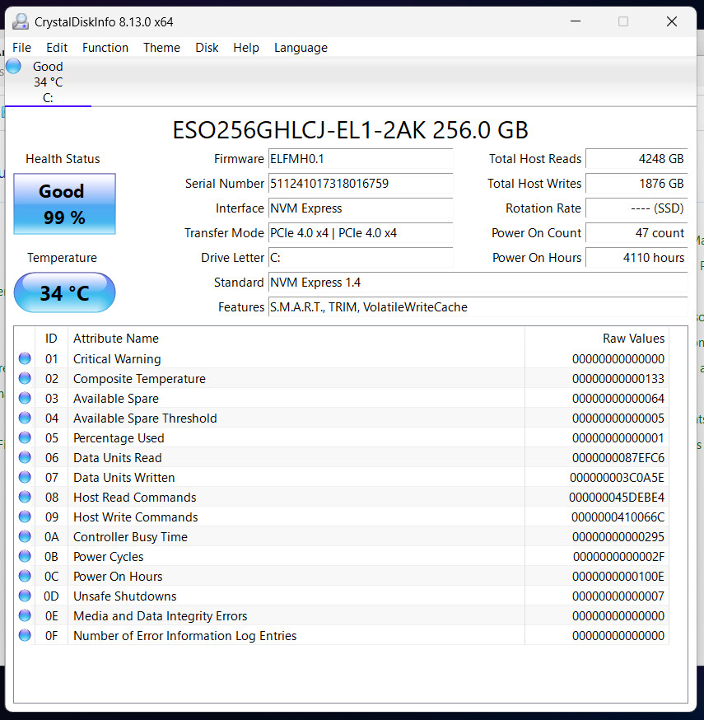Select the Percentage Used attribute name

(x=119, y=438)
